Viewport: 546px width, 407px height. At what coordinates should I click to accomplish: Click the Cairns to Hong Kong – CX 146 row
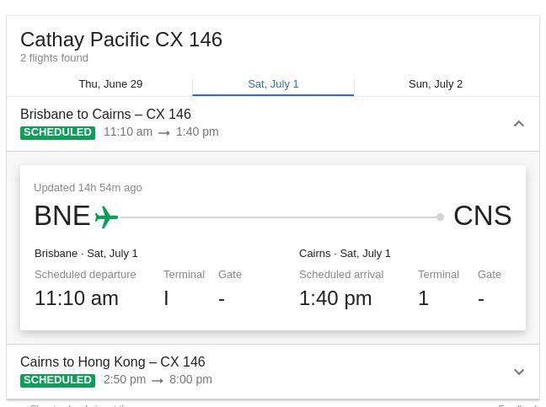click(273, 371)
